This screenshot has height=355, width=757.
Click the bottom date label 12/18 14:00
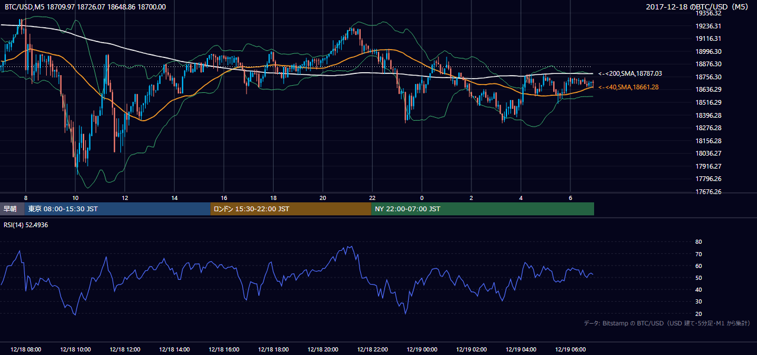[174, 349]
